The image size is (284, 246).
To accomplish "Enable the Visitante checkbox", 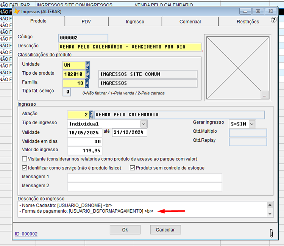I will pos(25,159).
